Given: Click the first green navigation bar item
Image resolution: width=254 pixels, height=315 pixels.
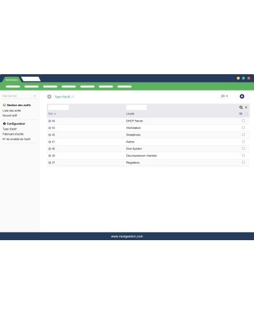Looking at the screenshot, I should tap(13, 87).
